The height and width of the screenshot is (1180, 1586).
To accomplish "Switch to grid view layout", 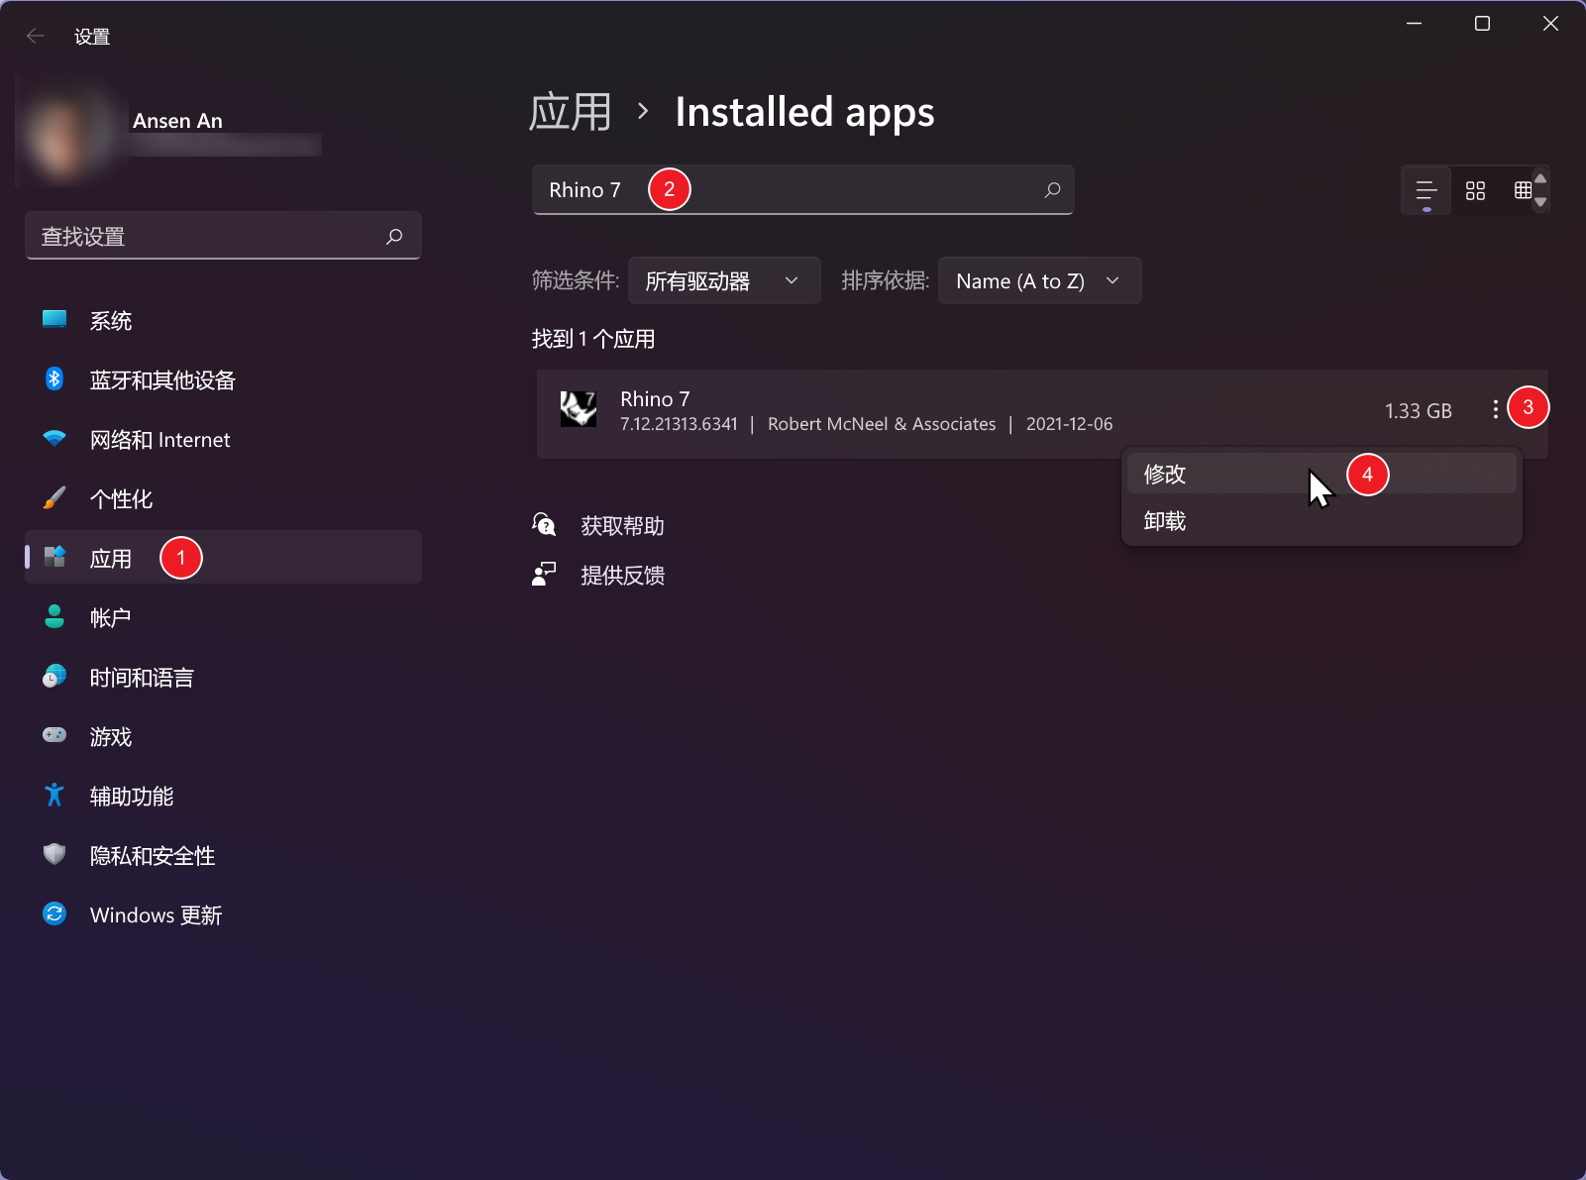I will coord(1475,190).
